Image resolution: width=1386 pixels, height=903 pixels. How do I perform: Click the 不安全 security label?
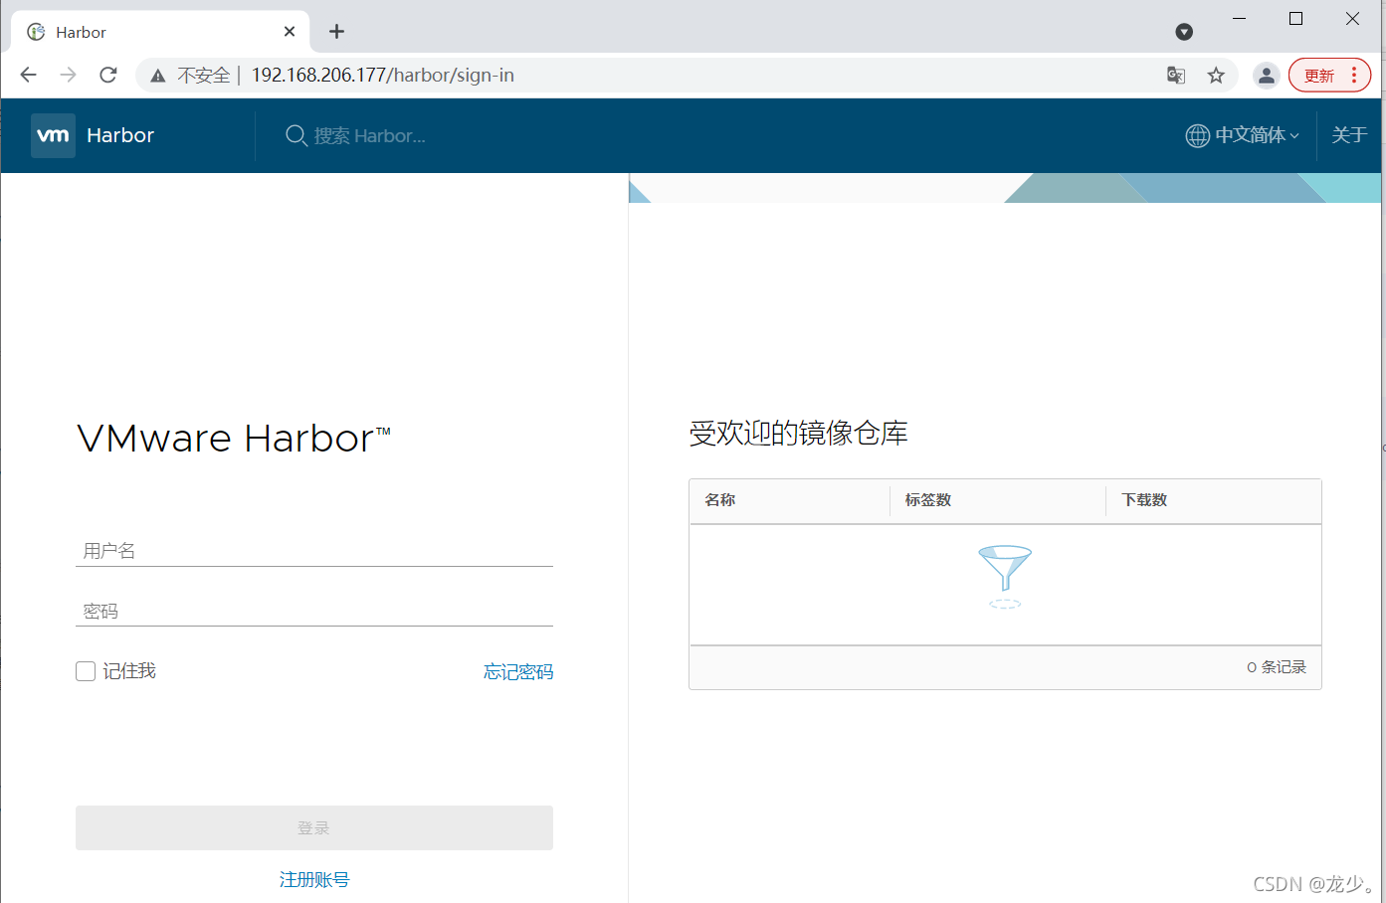point(204,76)
